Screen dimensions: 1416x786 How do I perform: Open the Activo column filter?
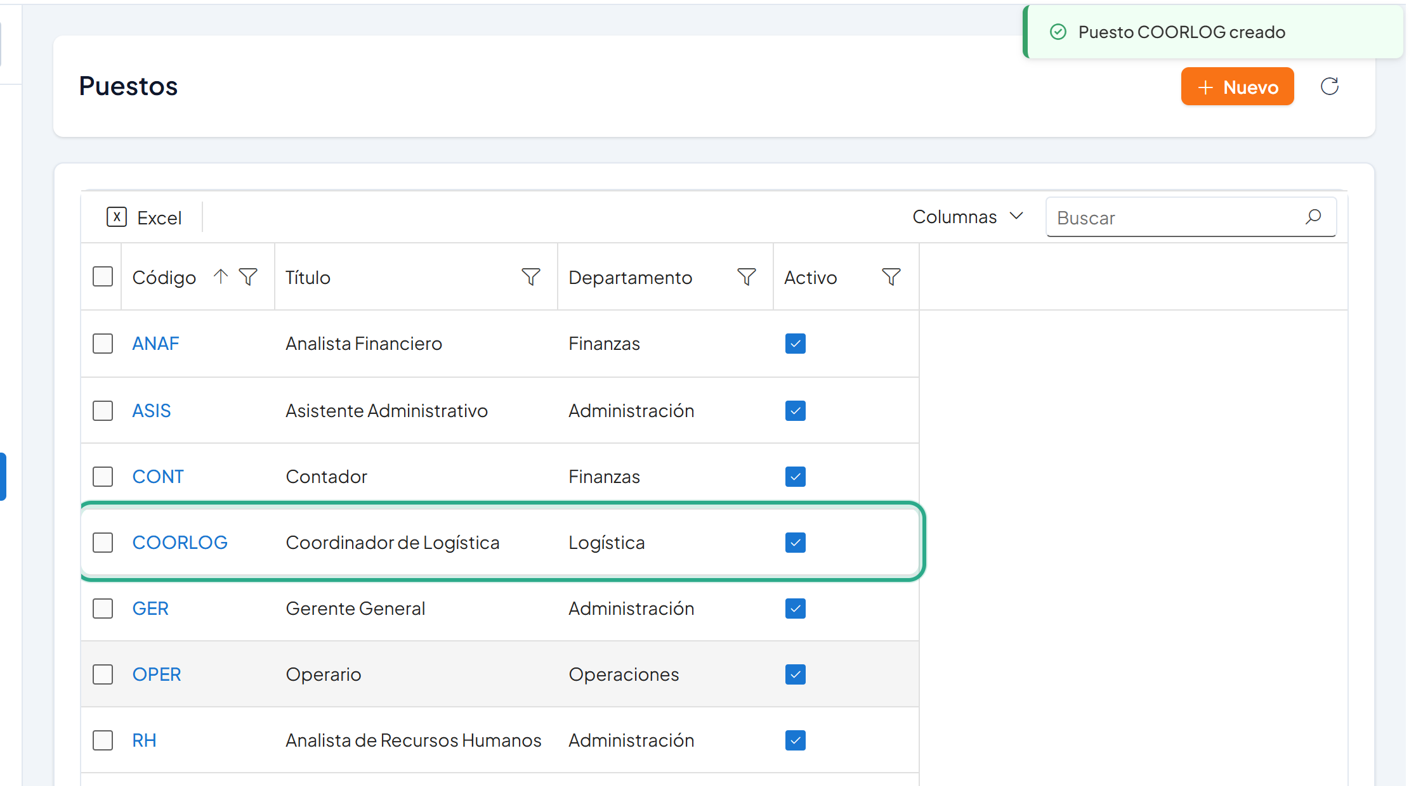point(891,276)
